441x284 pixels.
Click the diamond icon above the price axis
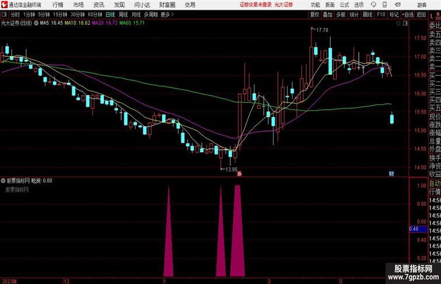point(398,24)
